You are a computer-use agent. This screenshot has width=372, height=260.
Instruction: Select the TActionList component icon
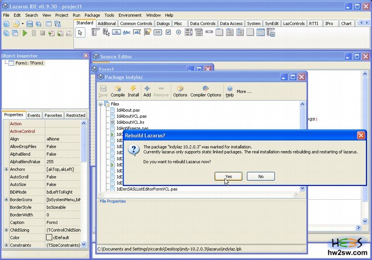(x=271, y=32)
